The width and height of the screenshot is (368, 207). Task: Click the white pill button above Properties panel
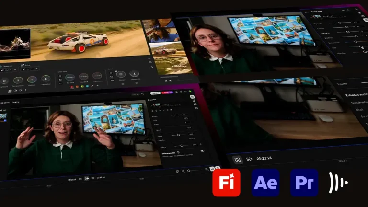click(155, 93)
